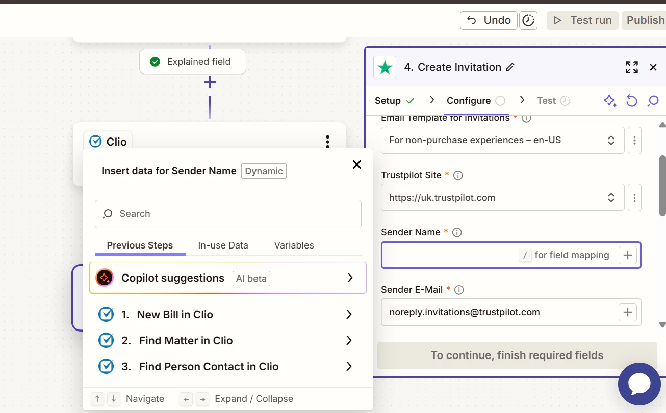Expand step 2 Find Matter in Clio
666x413 pixels.
point(227,341)
